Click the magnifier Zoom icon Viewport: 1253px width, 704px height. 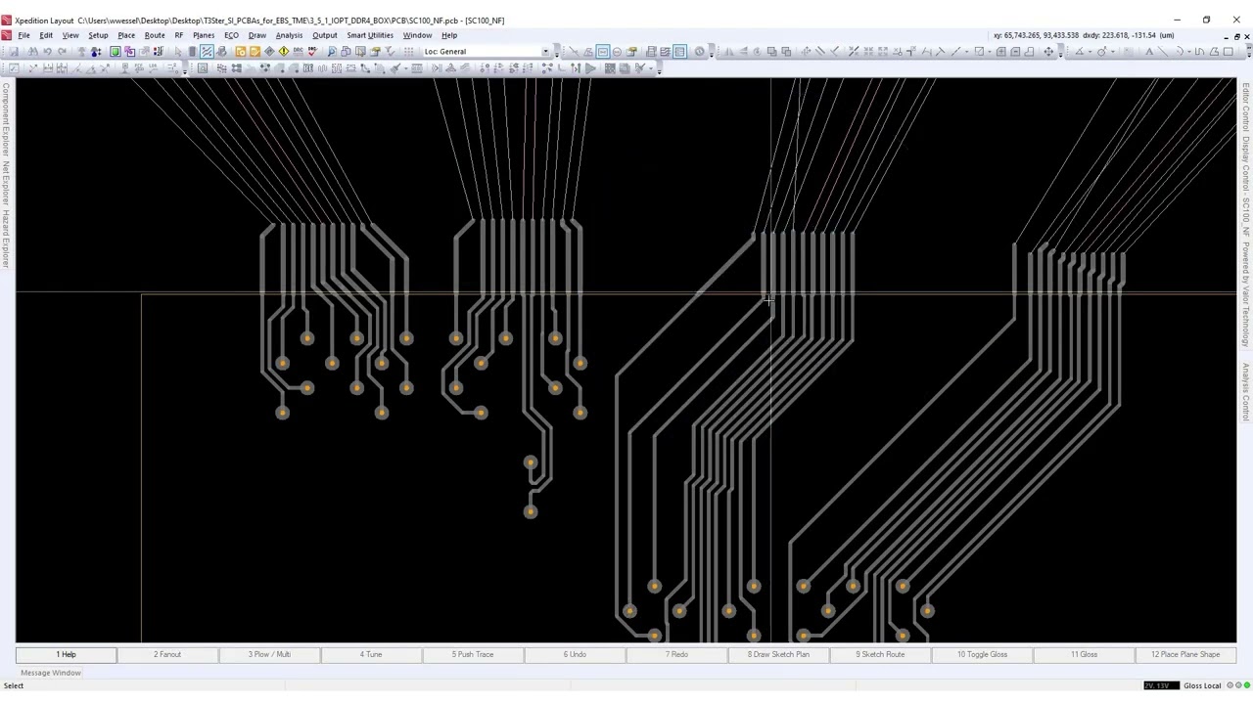(x=331, y=52)
